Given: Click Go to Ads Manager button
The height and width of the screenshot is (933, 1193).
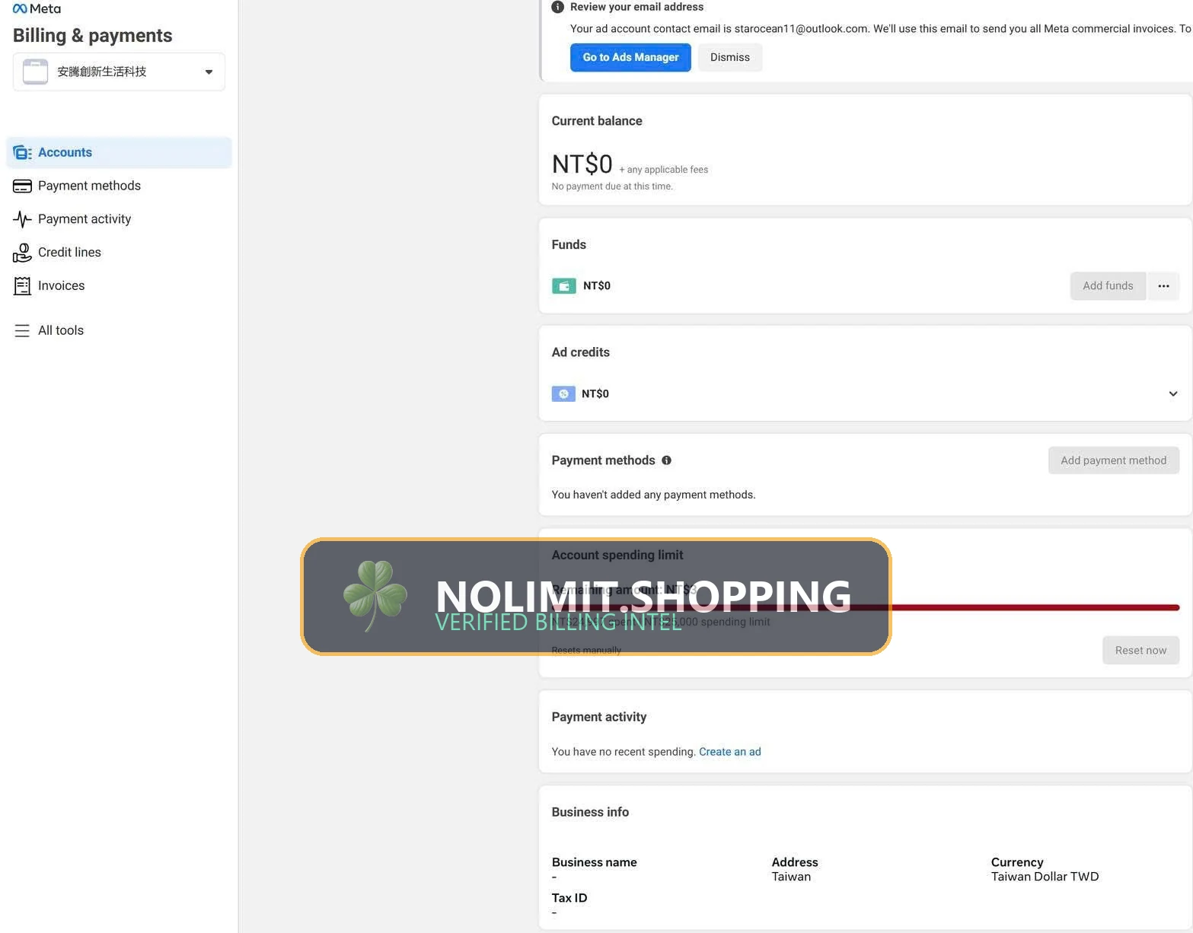Looking at the screenshot, I should [630, 57].
